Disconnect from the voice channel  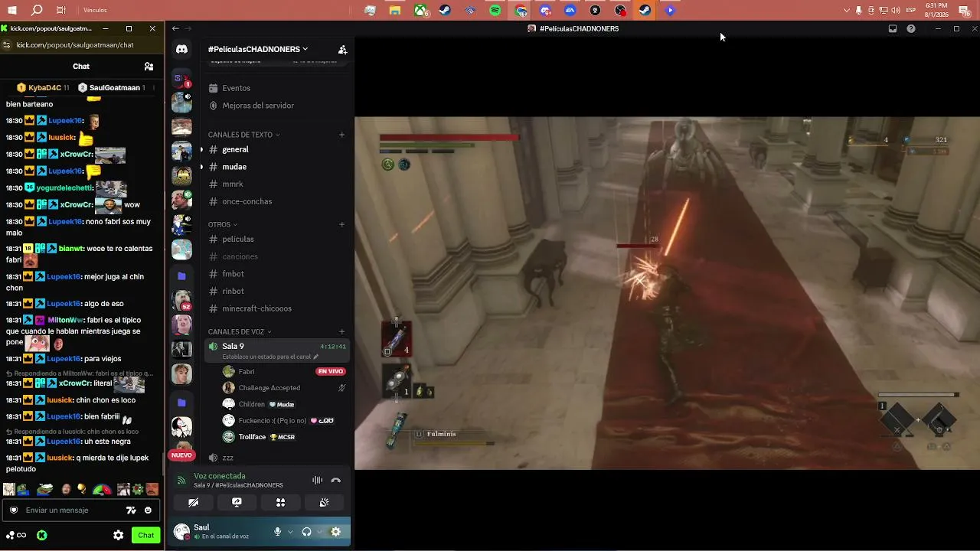(335, 481)
